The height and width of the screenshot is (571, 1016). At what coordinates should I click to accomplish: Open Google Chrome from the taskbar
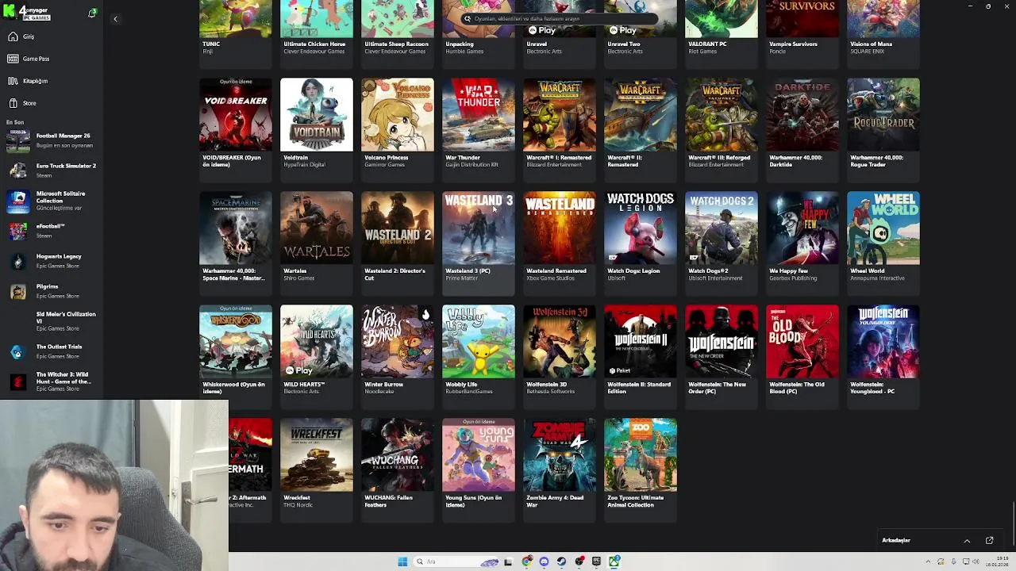click(526, 561)
